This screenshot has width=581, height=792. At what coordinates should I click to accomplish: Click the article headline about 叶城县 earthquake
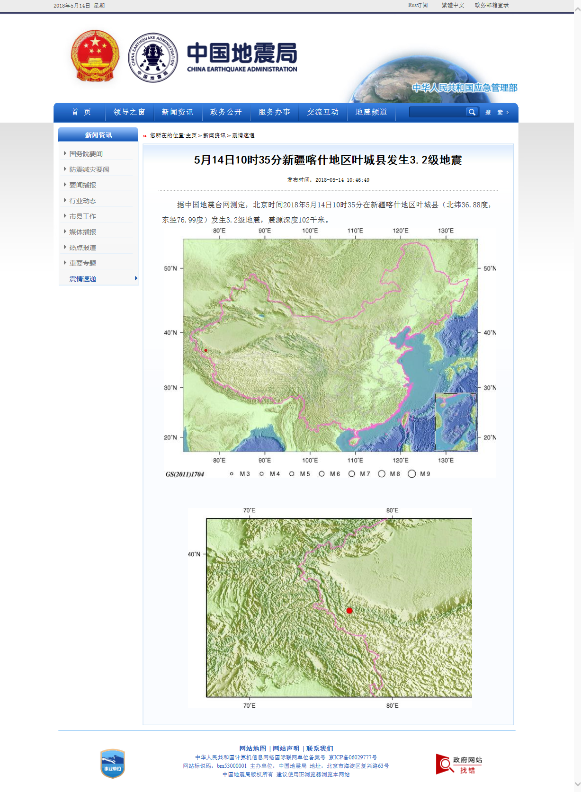click(x=328, y=160)
